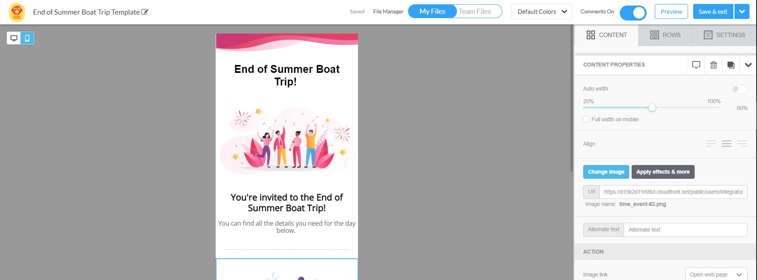Open the SETTINGS tab
Image resolution: width=757 pixels, height=280 pixels.
[x=724, y=35]
